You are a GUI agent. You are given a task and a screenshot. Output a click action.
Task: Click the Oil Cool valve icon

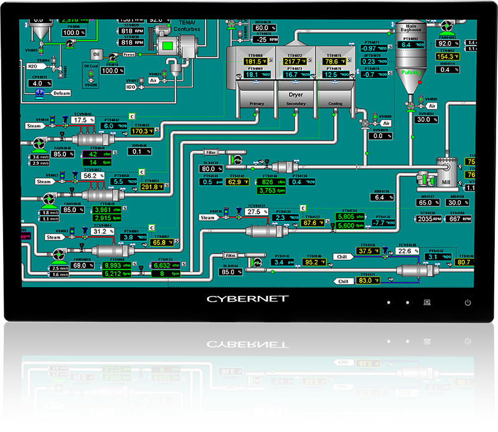91,75
